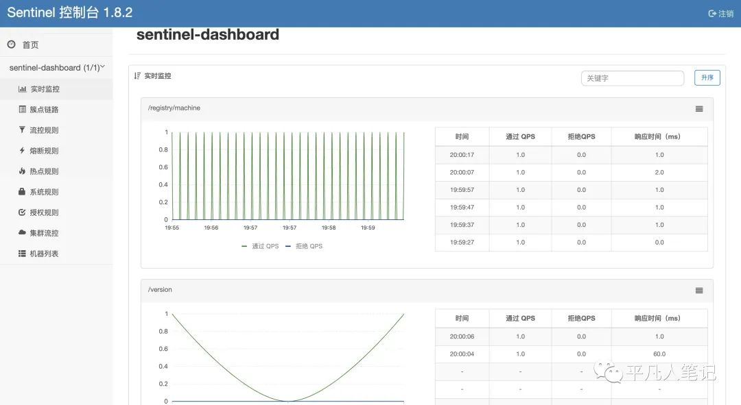Click the 20:00:07 time cell
This screenshot has width=741, height=405.
pyautogui.click(x=462, y=172)
